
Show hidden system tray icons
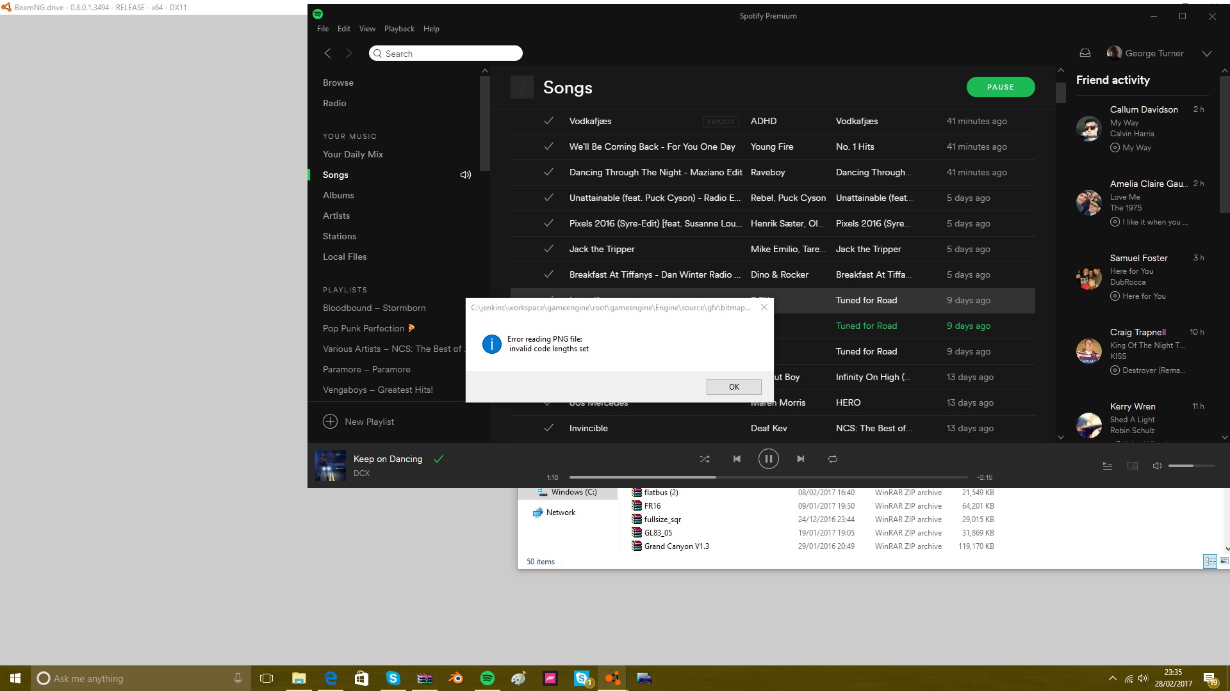tap(1112, 678)
